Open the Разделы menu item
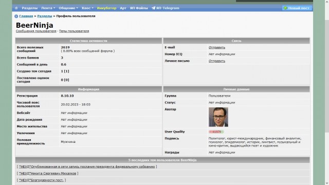This screenshot has height=185, width=329. [30, 8]
